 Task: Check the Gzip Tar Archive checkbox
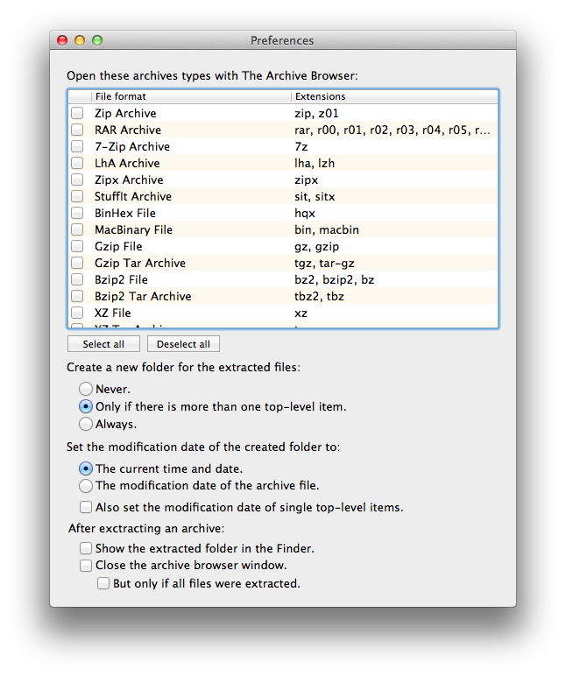[77, 263]
